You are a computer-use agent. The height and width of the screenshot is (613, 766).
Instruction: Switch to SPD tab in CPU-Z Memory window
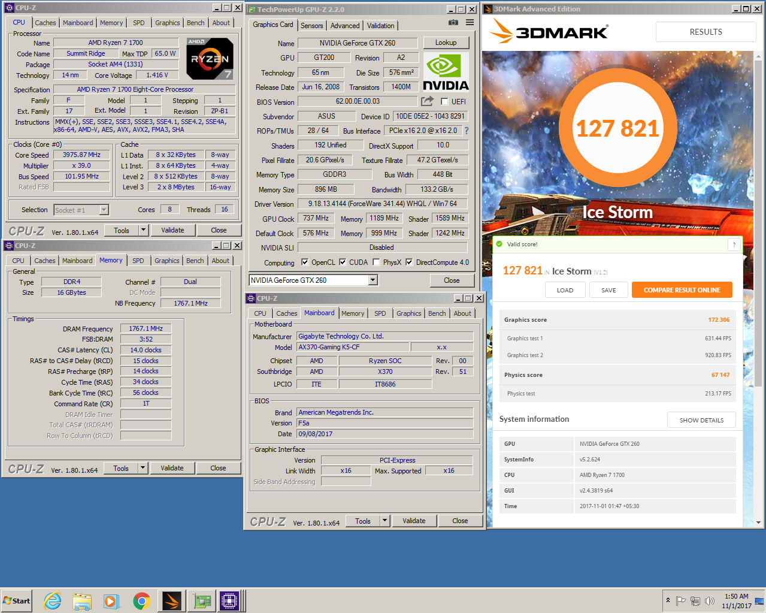click(138, 261)
